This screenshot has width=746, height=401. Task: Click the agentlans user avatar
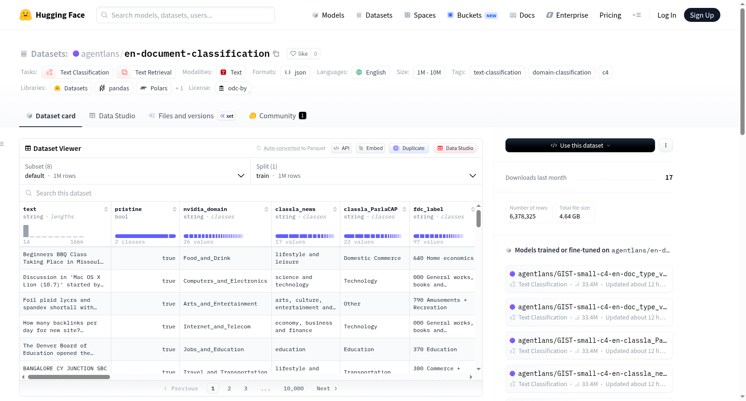pyautogui.click(x=76, y=54)
